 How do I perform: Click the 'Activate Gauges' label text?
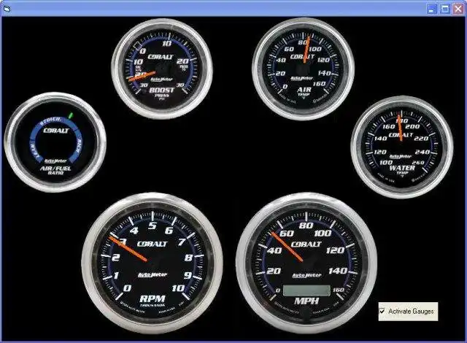(411, 311)
